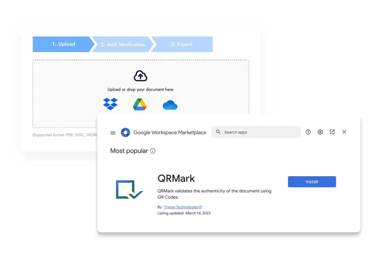Open the Trycon Technologies external link icon
The image size is (381, 258).
point(200,207)
